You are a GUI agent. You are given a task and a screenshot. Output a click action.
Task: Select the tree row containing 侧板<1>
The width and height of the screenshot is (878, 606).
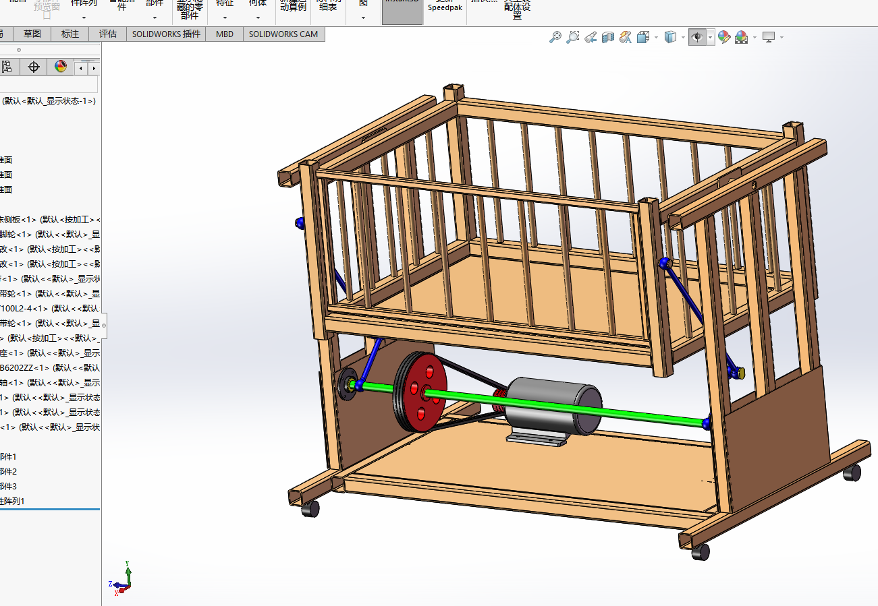coord(51,220)
